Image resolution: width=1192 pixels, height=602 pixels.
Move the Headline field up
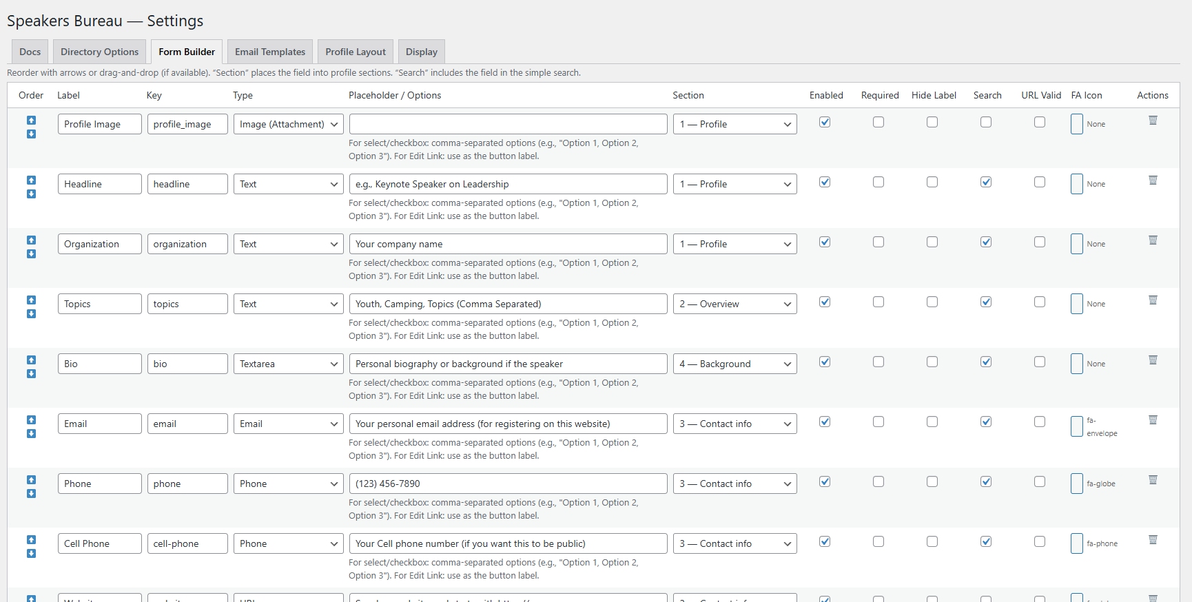(x=31, y=180)
